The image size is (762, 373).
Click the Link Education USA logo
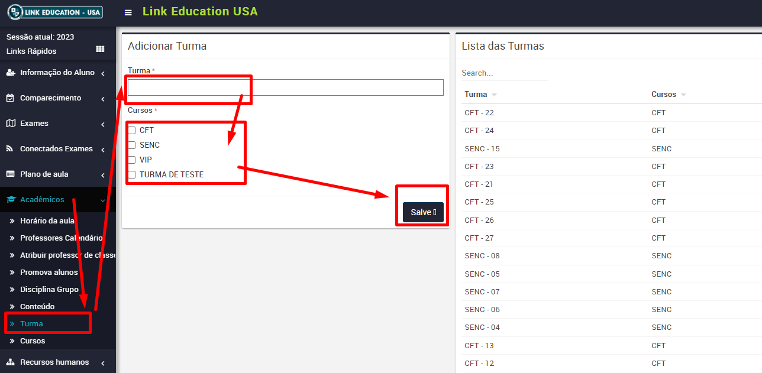(55, 12)
